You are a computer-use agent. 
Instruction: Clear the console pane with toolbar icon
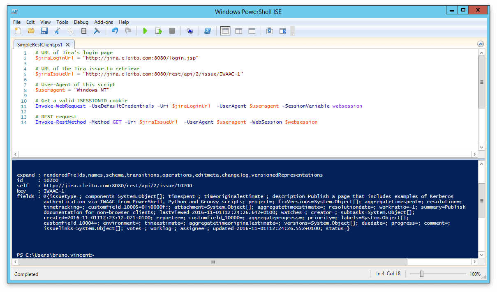[x=97, y=31]
